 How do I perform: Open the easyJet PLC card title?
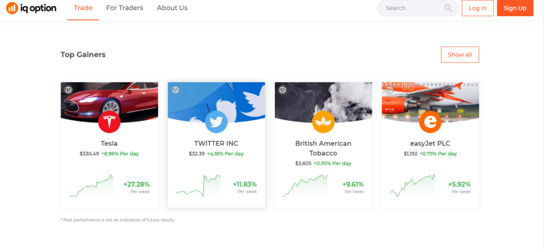coord(430,144)
